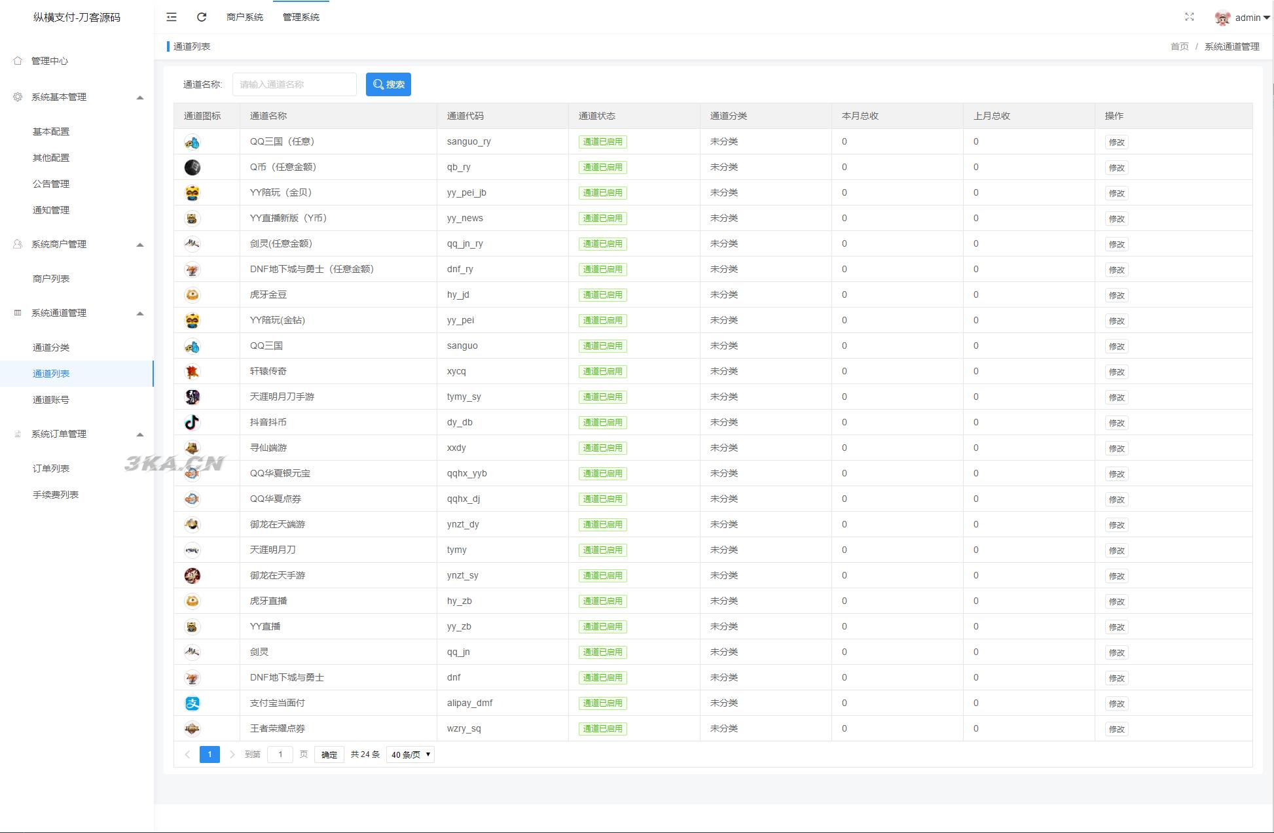
Task: Click the 首页 breadcrumb link
Action: pyautogui.click(x=1179, y=46)
